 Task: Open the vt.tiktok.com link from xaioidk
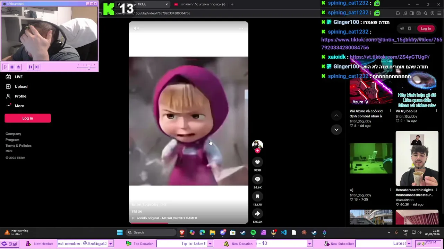[390, 57]
